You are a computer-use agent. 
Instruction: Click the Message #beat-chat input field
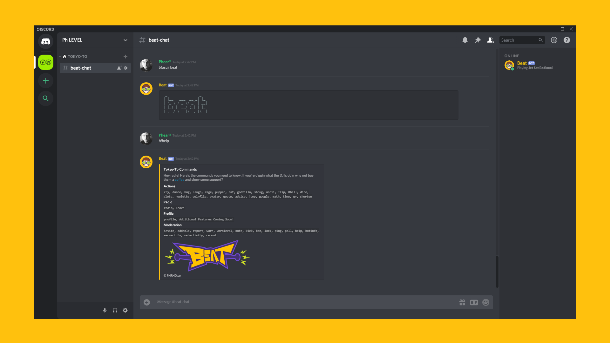click(x=305, y=302)
